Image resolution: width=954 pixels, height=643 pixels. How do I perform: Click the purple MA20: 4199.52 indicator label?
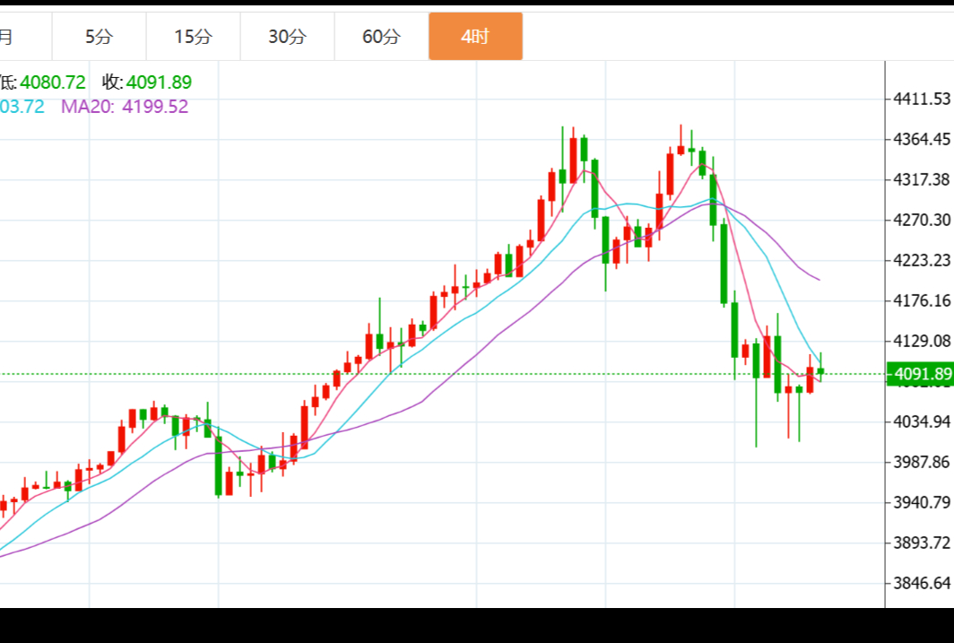(125, 107)
